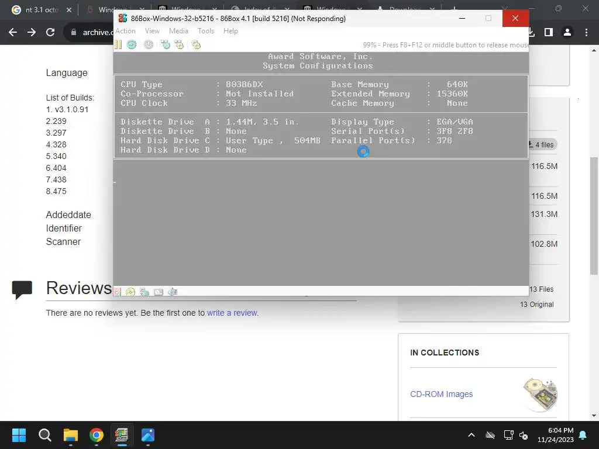The image size is (599, 449).
Task: Open Windows taskbar search
Action: click(44, 435)
